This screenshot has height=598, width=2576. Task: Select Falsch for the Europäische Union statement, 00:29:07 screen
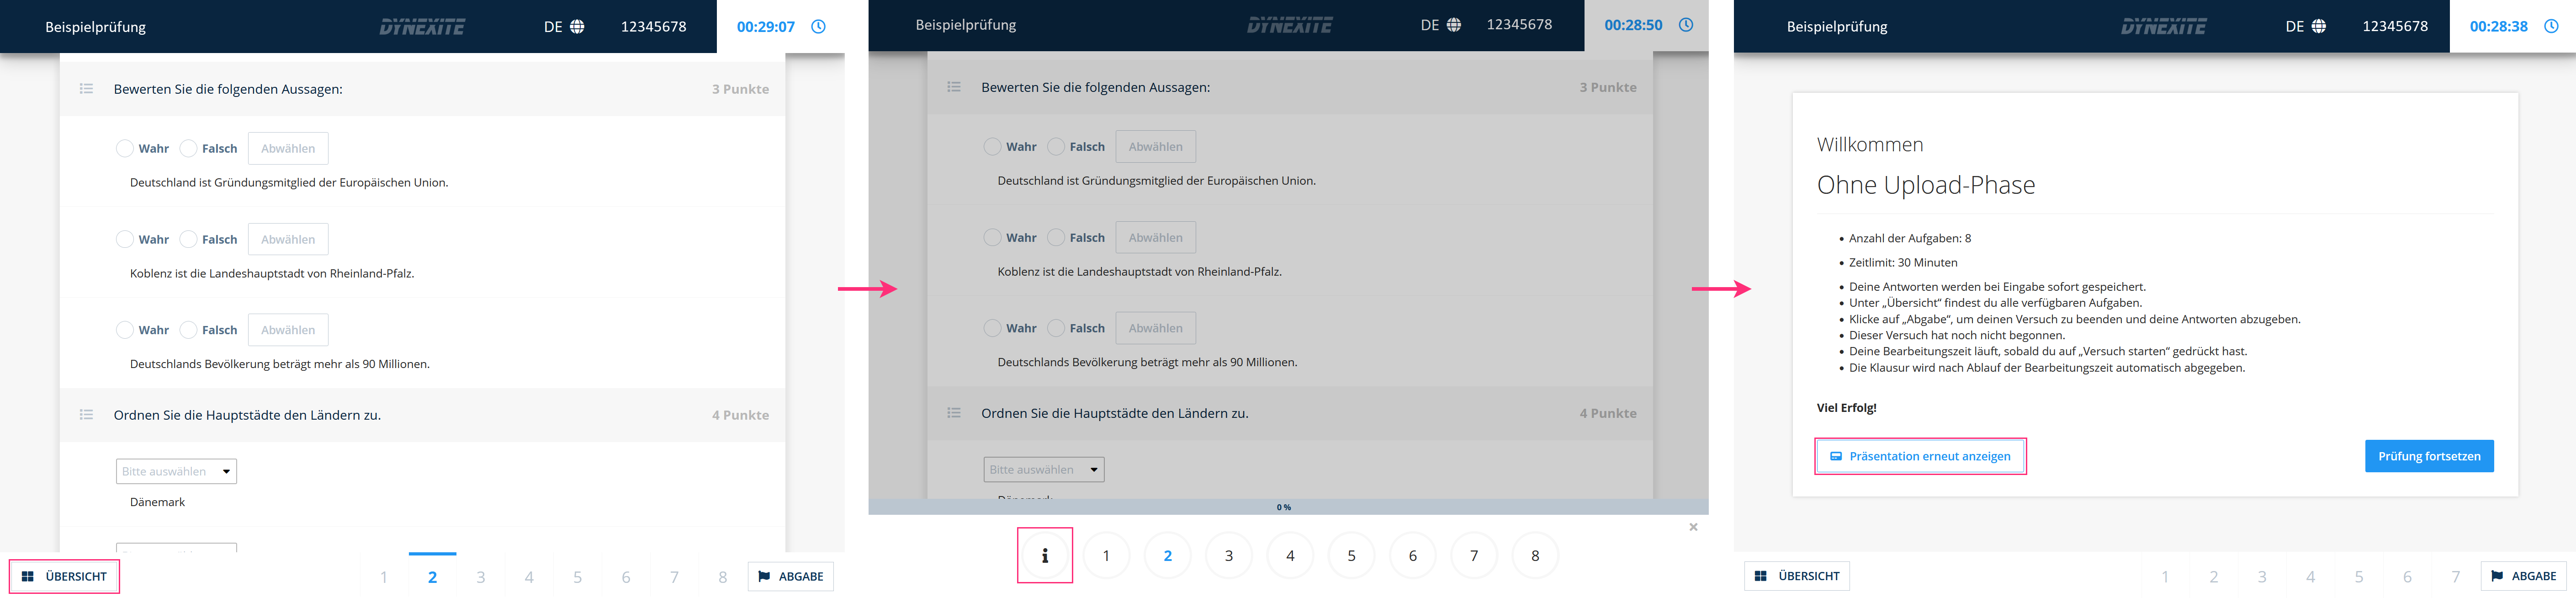[188, 148]
